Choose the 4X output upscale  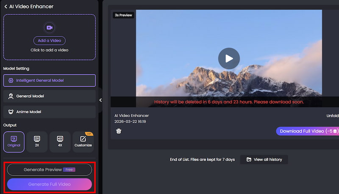pos(60,142)
